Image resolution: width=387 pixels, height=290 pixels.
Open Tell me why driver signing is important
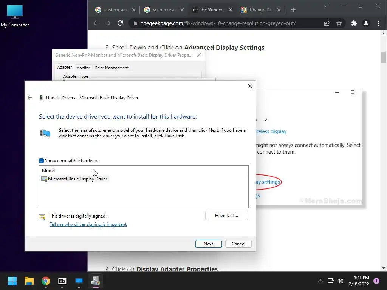click(88, 224)
